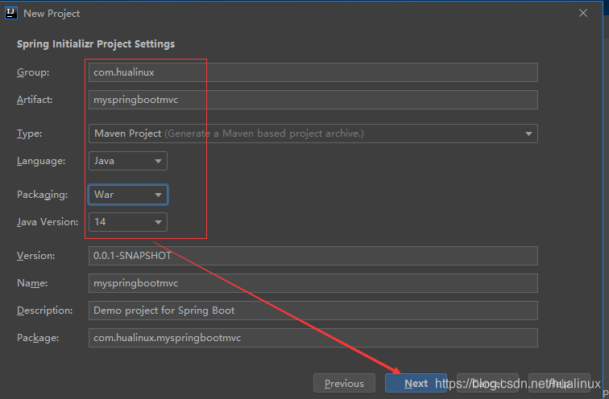Close the New Project dialog
609x399 pixels.
(x=583, y=13)
